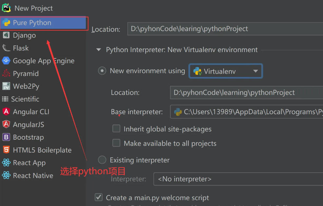
Task: Click the Flask icon in the sidebar
Action: click(x=7, y=48)
